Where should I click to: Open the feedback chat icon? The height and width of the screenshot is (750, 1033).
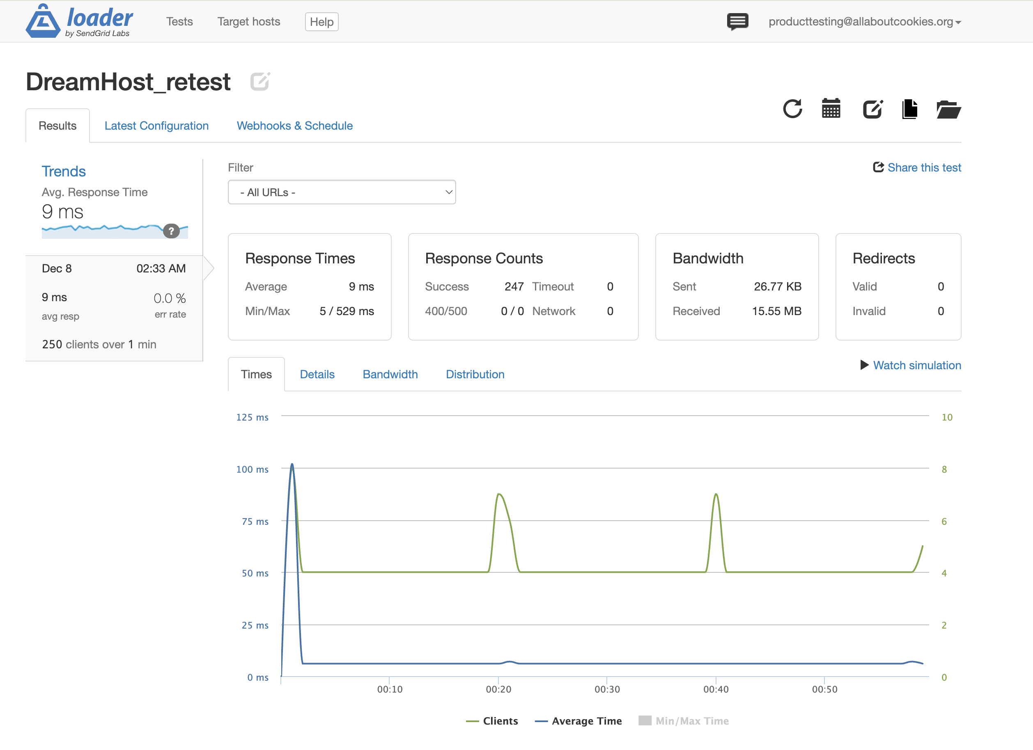coord(737,21)
